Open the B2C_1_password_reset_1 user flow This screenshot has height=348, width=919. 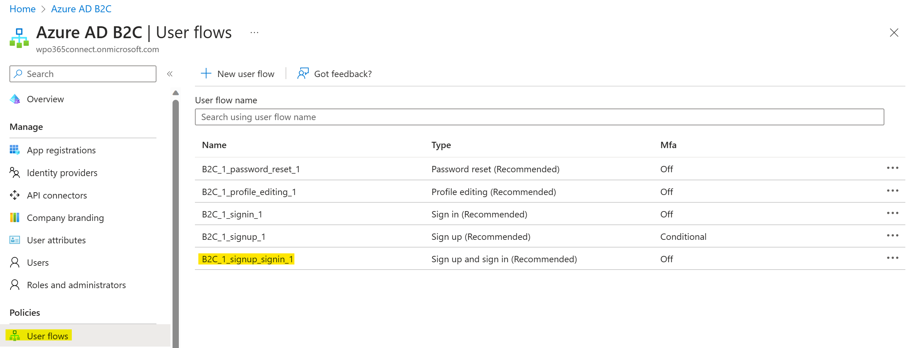[251, 169]
